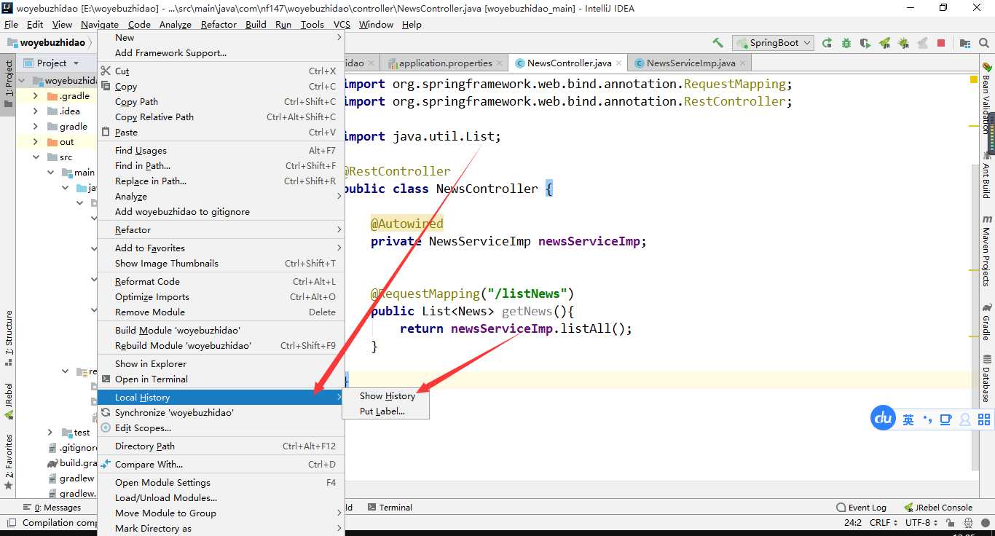
Task: Switch to NewsServiceImp.java tab
Action: [691, 63]
